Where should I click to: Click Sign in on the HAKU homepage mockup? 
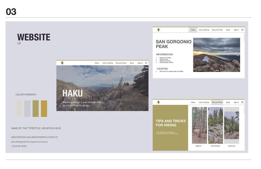click(140, 63)
